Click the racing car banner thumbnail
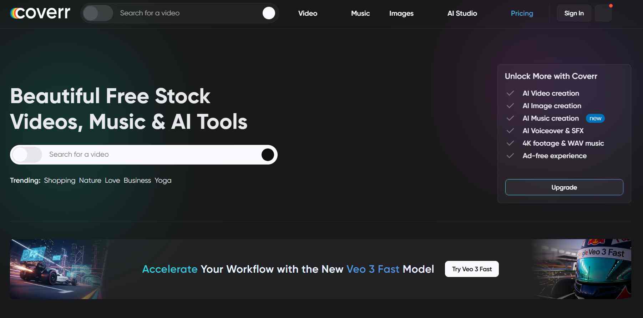The image size is (643, 318). [x=57, y=269]
